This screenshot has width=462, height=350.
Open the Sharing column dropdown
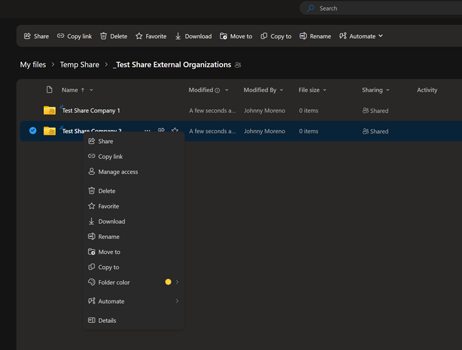click(x=388, y=90)
